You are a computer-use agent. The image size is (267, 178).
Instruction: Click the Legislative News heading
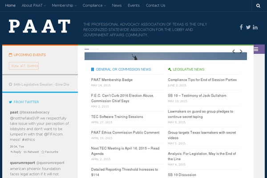tap(189, 69)
